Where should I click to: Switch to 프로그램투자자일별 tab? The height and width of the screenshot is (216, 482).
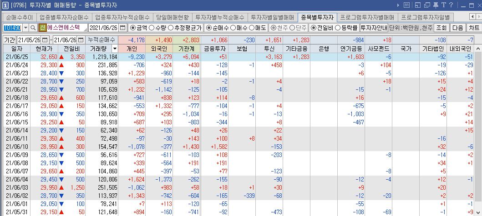pyautogui.click(x=426, y=17)
